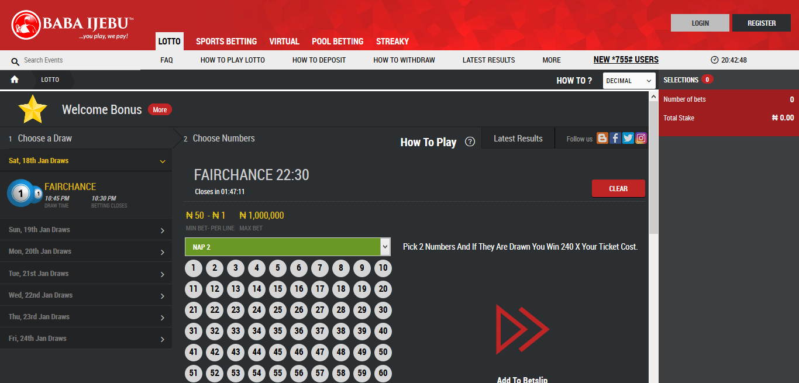Expand Tue, 21st Jan Draws
The height and width of the screenshot is (383, 799).
[x=86, y=274]
